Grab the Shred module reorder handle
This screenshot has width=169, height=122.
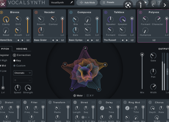[x=93, y=102]
